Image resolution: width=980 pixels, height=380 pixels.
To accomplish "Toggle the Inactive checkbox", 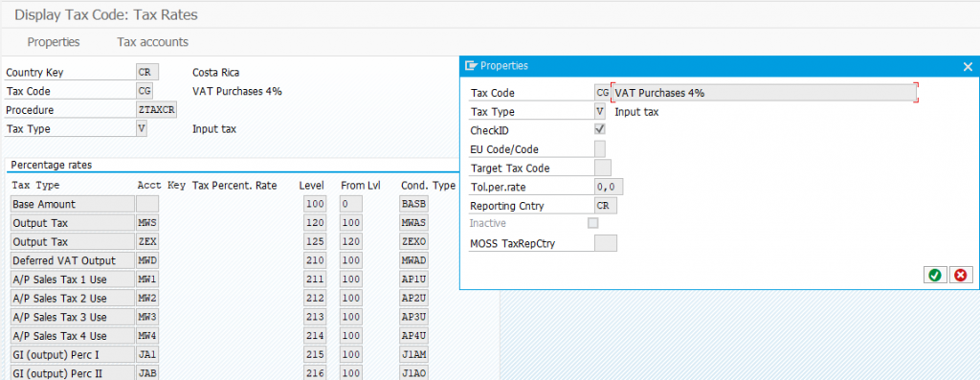I will coord(592,223).
